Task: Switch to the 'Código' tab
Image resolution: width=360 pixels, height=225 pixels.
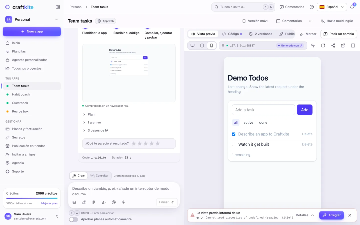Action: click(x=232, y=34)
